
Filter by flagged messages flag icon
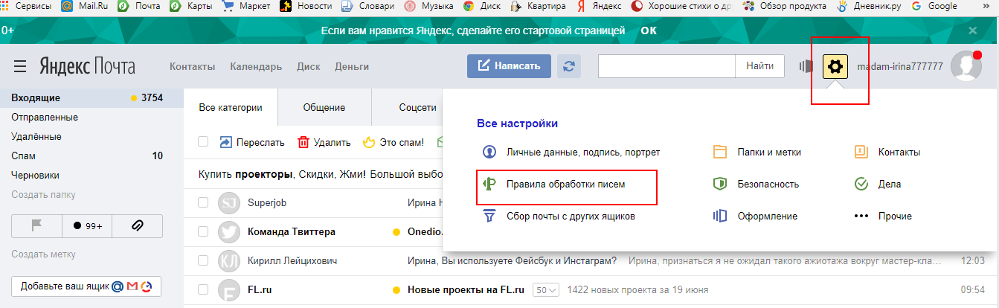pos(36,225)
